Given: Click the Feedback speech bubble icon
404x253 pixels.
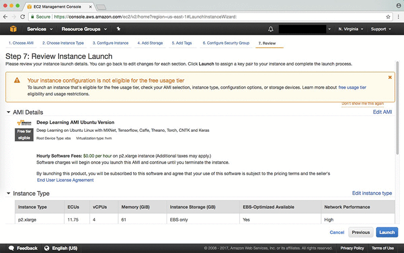Looking at the screenshot, I should point(11,248).
